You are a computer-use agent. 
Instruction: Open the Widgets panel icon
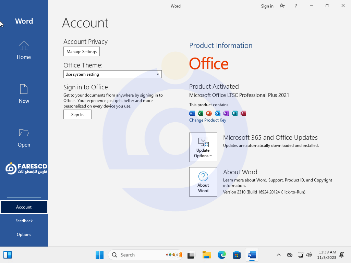point(8,255)
